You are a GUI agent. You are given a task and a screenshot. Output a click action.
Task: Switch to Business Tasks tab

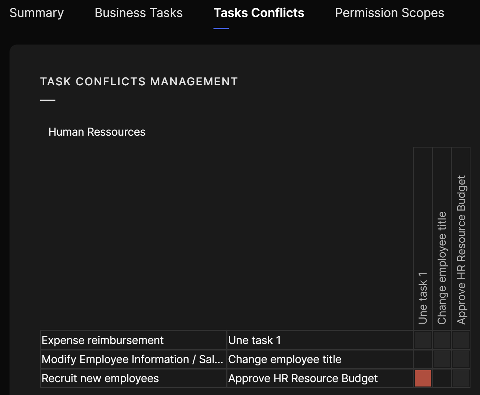138,13
